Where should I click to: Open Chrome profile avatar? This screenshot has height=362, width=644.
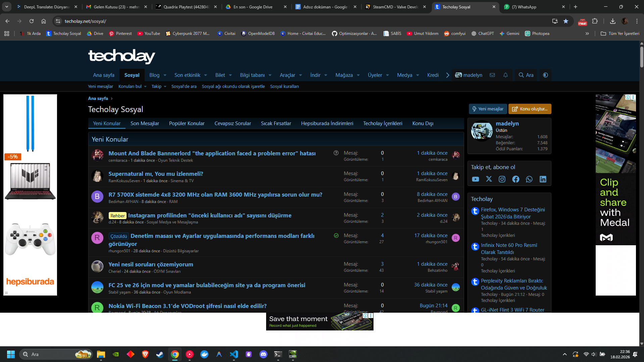tap(625, 21)
